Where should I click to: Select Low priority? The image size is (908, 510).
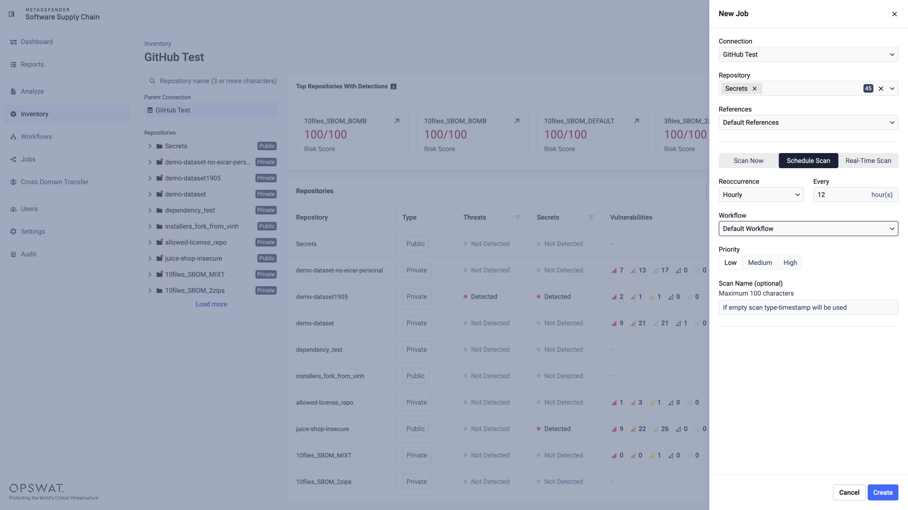731,263
